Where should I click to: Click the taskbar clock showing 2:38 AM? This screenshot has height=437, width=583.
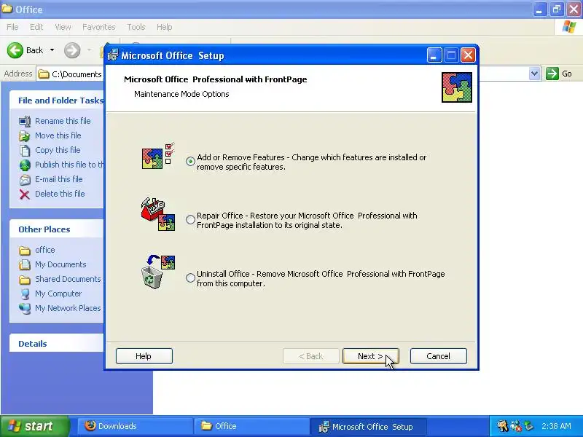556,426
